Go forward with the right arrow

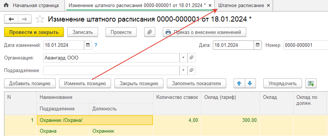pos(25,19)
